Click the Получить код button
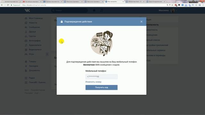This screenshot has height=115, width=205. click(102, 88)
